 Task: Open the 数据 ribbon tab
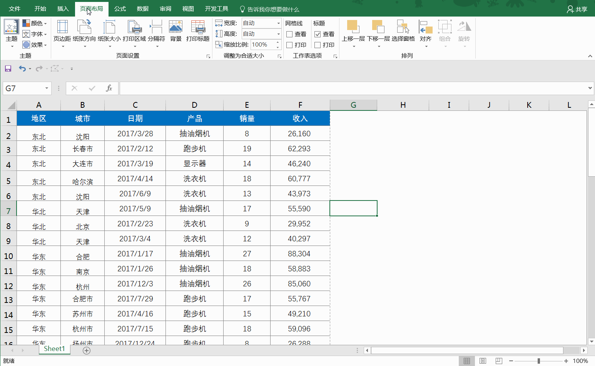[x=142, y=8]
